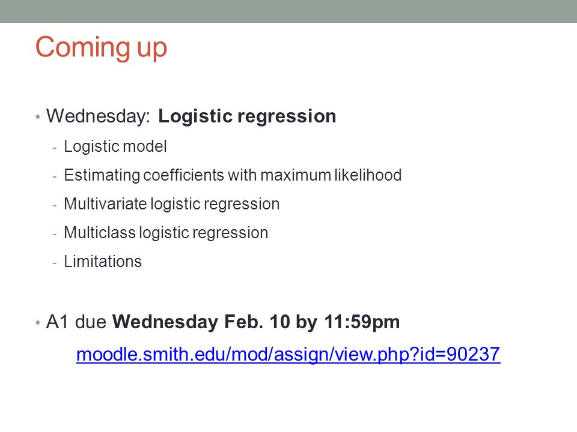Click the 'Multiclass logistic regression' line
Viewport: 577px width, 432px height.
click(166, 233)
